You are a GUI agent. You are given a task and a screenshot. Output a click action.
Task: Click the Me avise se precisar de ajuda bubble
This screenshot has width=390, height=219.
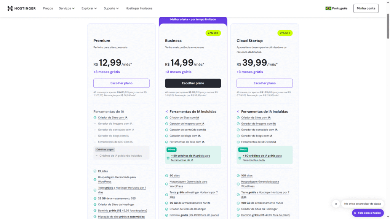pos(363,204)
